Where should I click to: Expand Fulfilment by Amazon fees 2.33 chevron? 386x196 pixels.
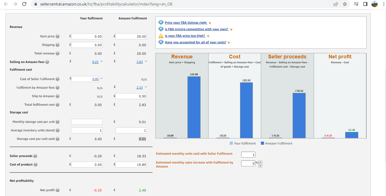coord(146,87)
